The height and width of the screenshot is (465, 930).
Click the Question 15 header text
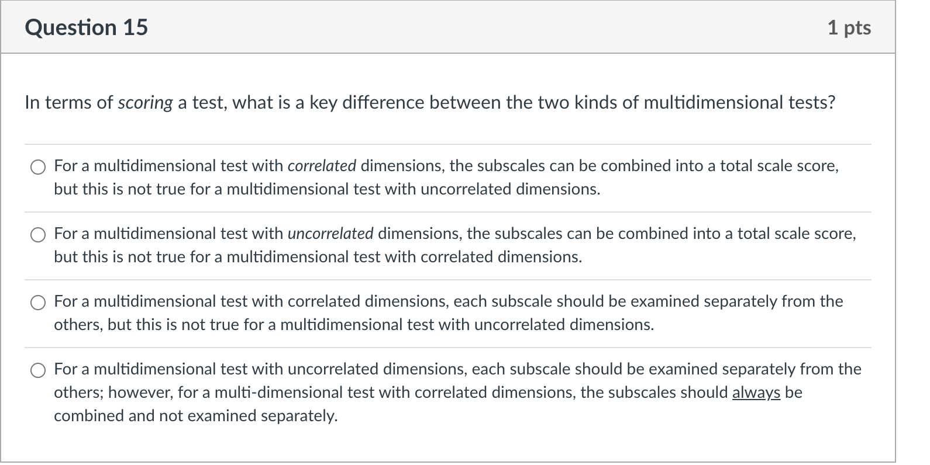click(x=85, y=26)
